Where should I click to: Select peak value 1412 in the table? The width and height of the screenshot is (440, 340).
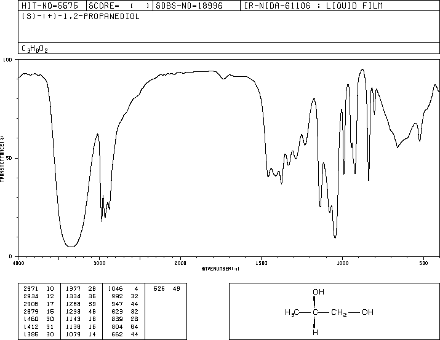tap(31, 326)
